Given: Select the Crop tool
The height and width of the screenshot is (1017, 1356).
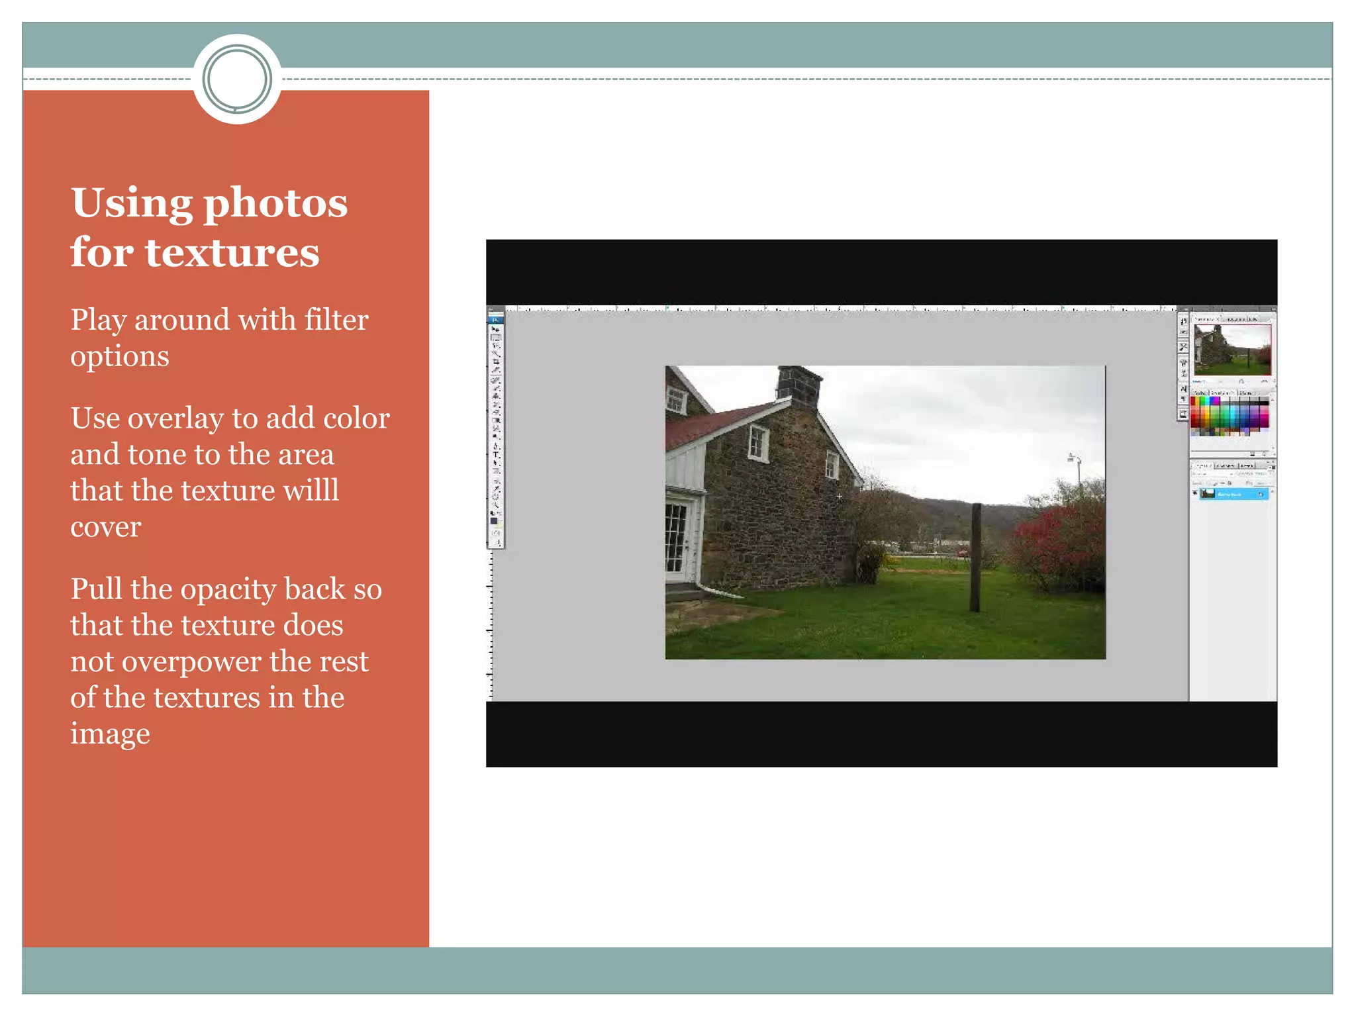Looking at the screenshot, I should click(495, 362).
